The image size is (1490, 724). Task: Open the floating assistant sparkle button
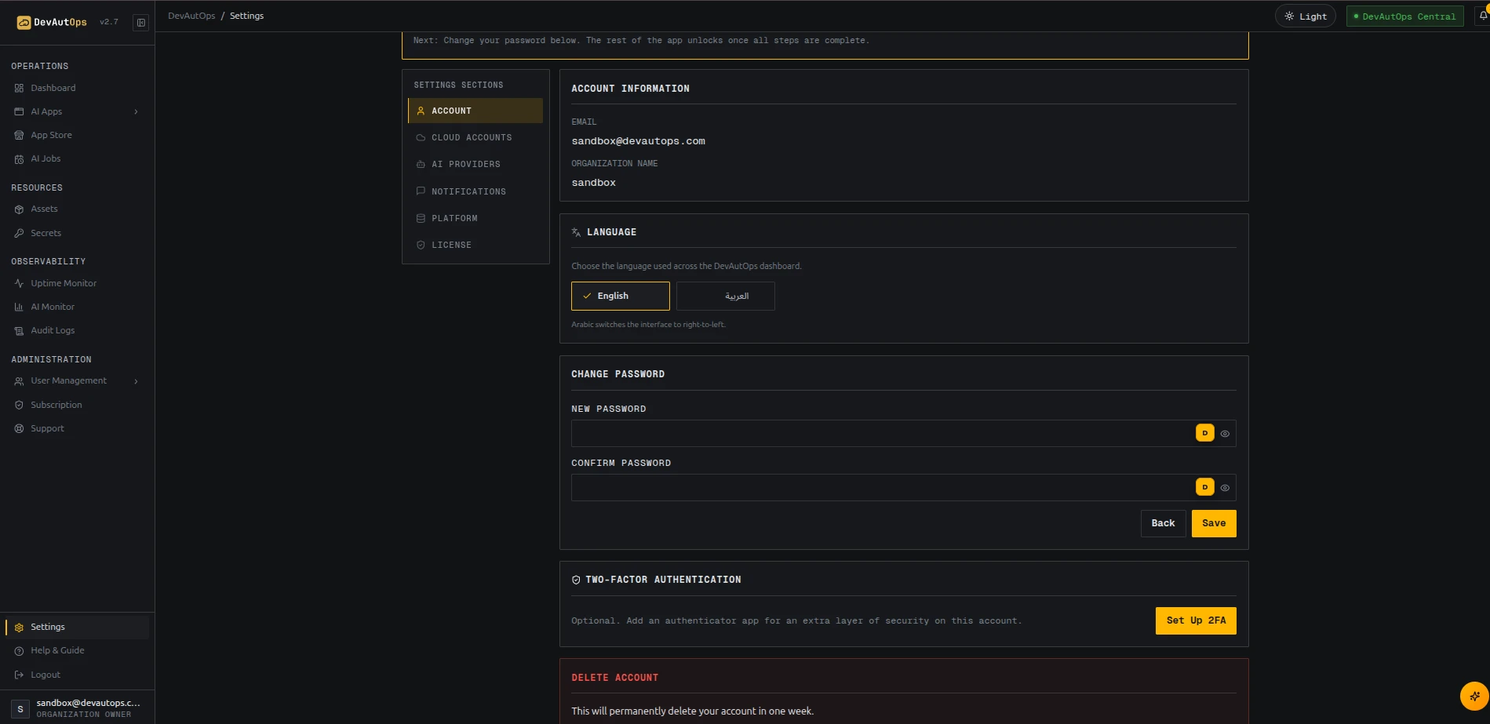coord(1474,696)
